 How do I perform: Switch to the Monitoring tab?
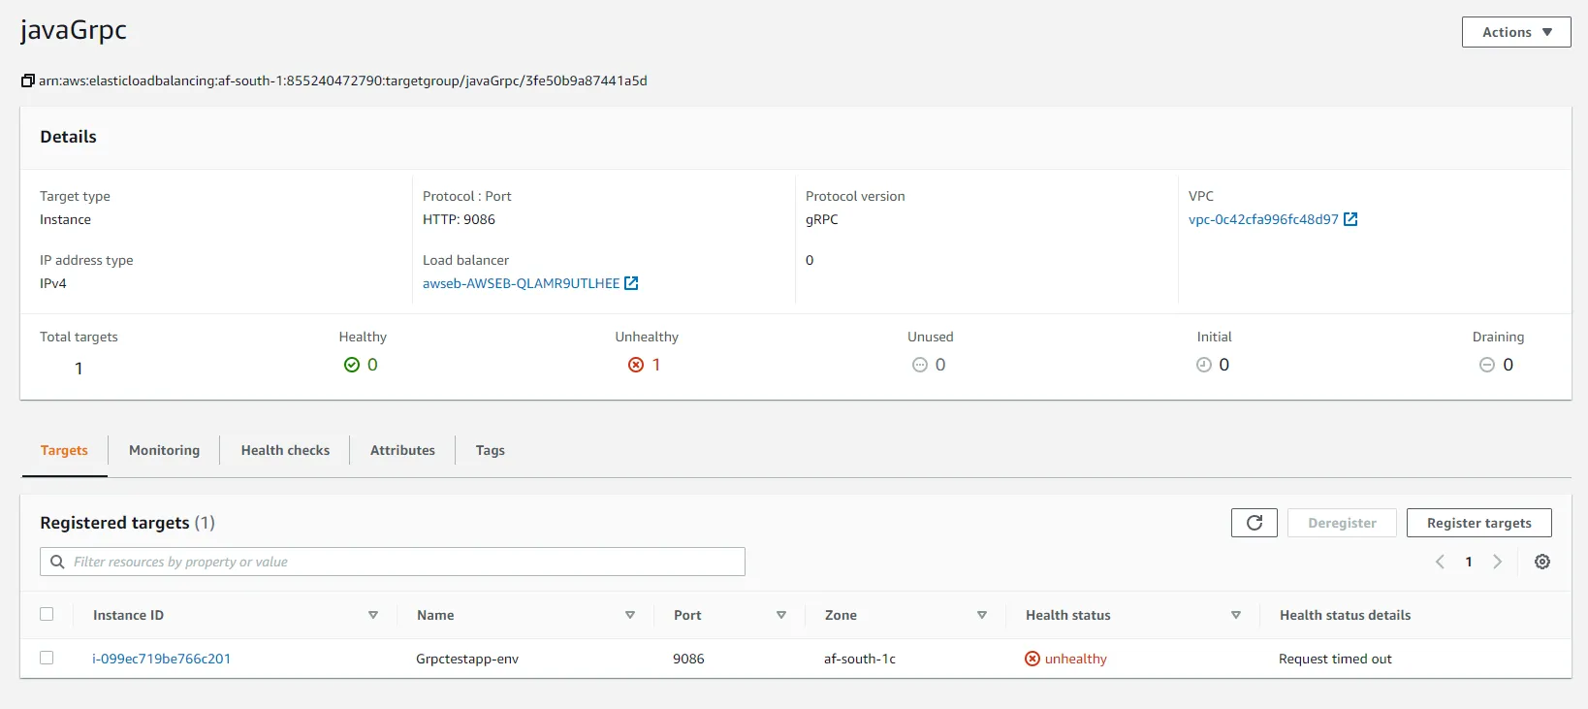pos(164,450)
